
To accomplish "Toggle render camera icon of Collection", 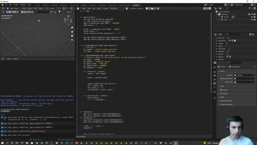I will [255, 14].
